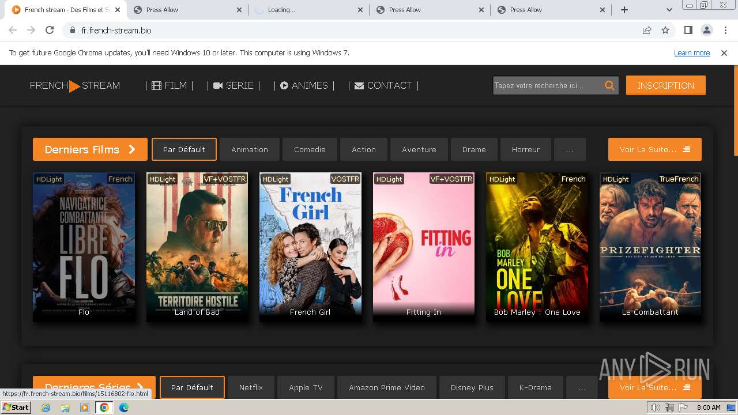Open the ANIMES menu
This screenshot has height=415, width=738.
304,85
